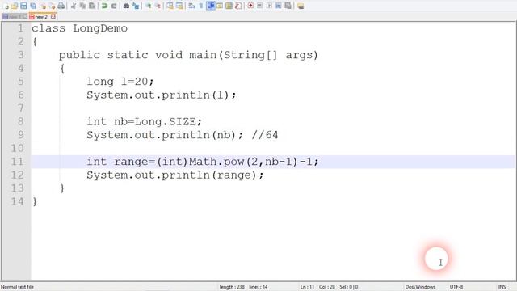Close the new 2 tab

click(x=53, y=16)
